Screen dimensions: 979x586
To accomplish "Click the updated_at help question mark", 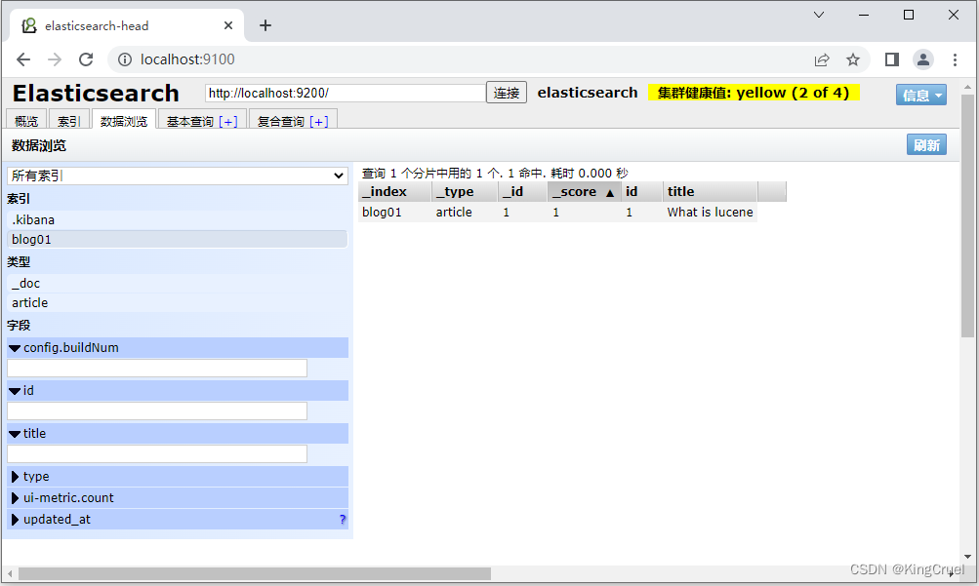I will tap(343, 520).
